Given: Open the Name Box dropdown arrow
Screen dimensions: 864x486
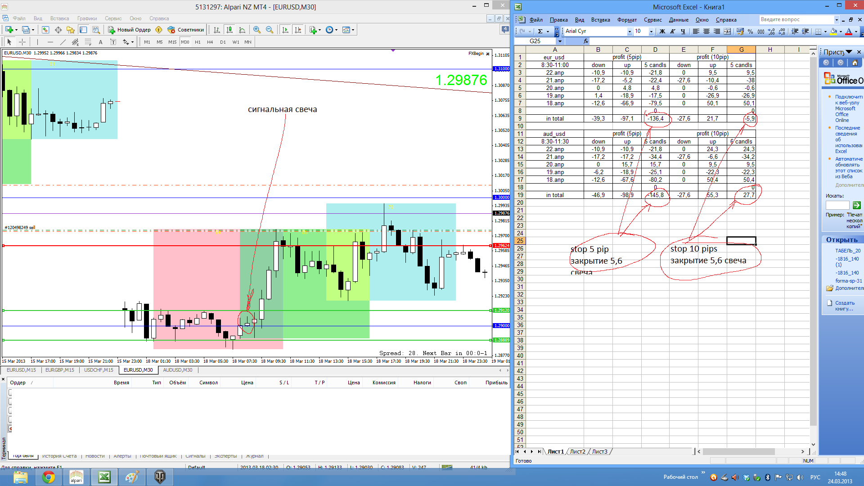Looking at the screenshot, I should [x=560, y=41].
